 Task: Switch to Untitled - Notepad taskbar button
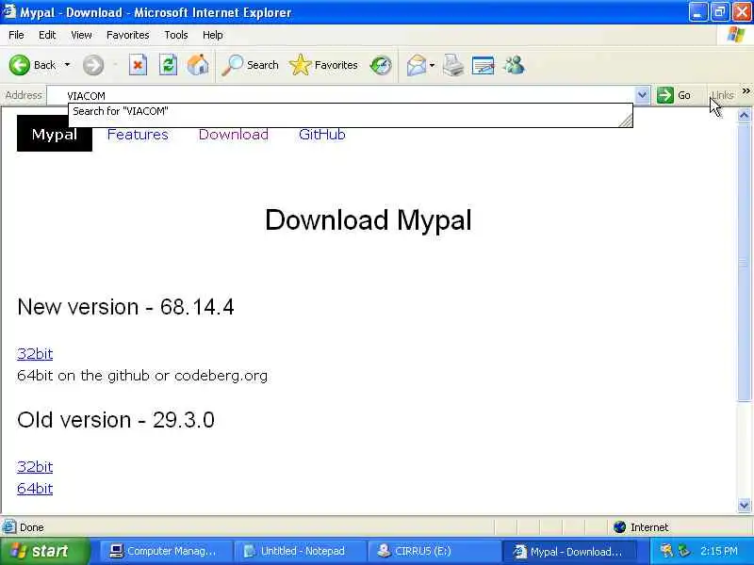(299, 551)
